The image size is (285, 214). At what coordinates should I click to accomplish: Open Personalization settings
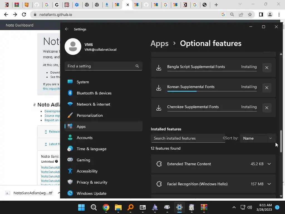tap(104, 115)
